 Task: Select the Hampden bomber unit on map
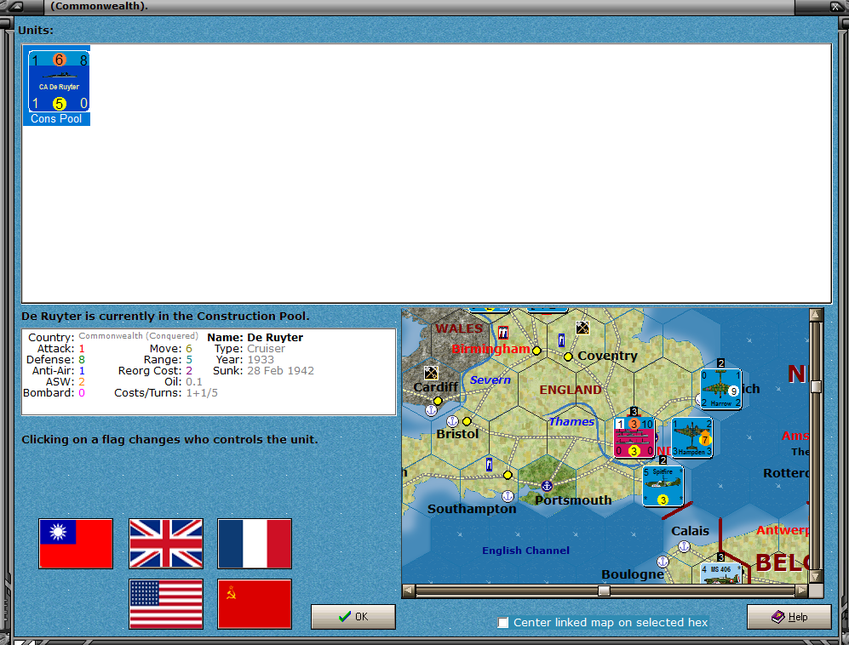coord(692,437)
